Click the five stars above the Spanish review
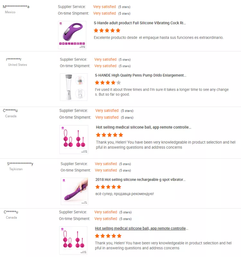The width and height of the screenshot is (241, 257). pos(107,31)
